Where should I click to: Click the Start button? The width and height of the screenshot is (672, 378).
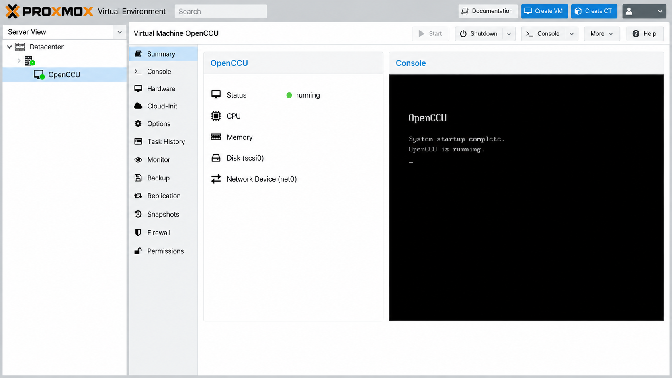click(430, 34)
